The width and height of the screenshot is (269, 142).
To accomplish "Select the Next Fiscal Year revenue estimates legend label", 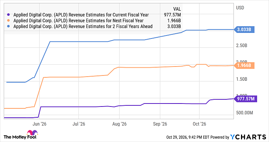I will pos(78,21).
